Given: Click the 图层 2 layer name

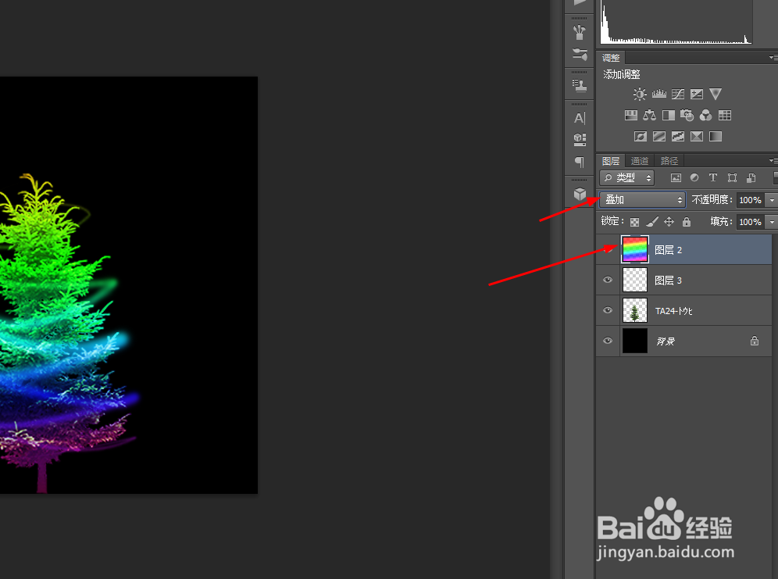Looking at the screenshot, I should coord(669,250).
